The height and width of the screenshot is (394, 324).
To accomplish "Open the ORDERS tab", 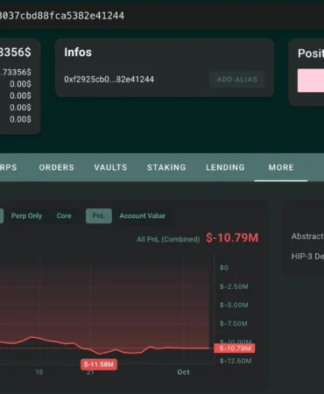I will click(x=57, y=167).
